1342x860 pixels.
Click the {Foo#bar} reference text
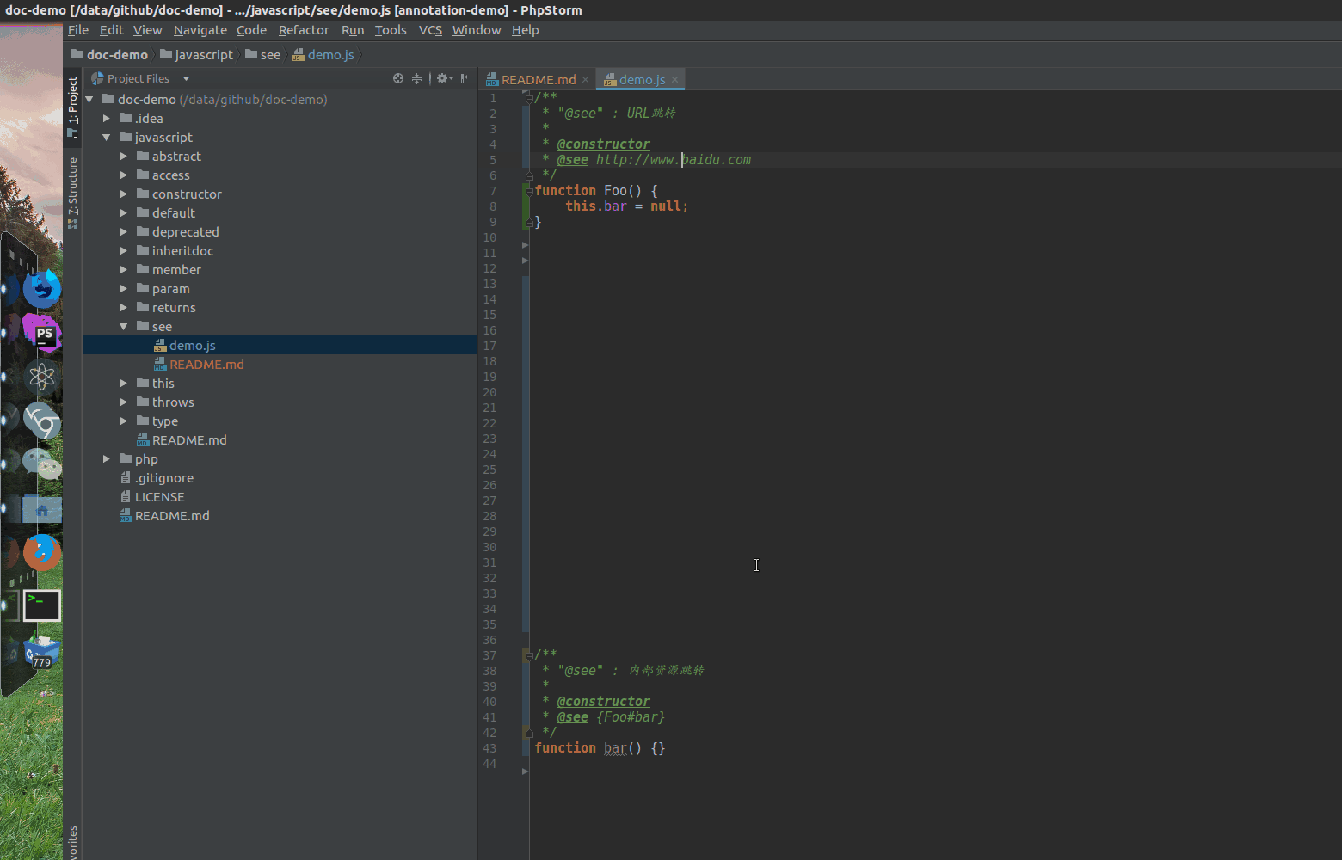click(x=631, y=717)
